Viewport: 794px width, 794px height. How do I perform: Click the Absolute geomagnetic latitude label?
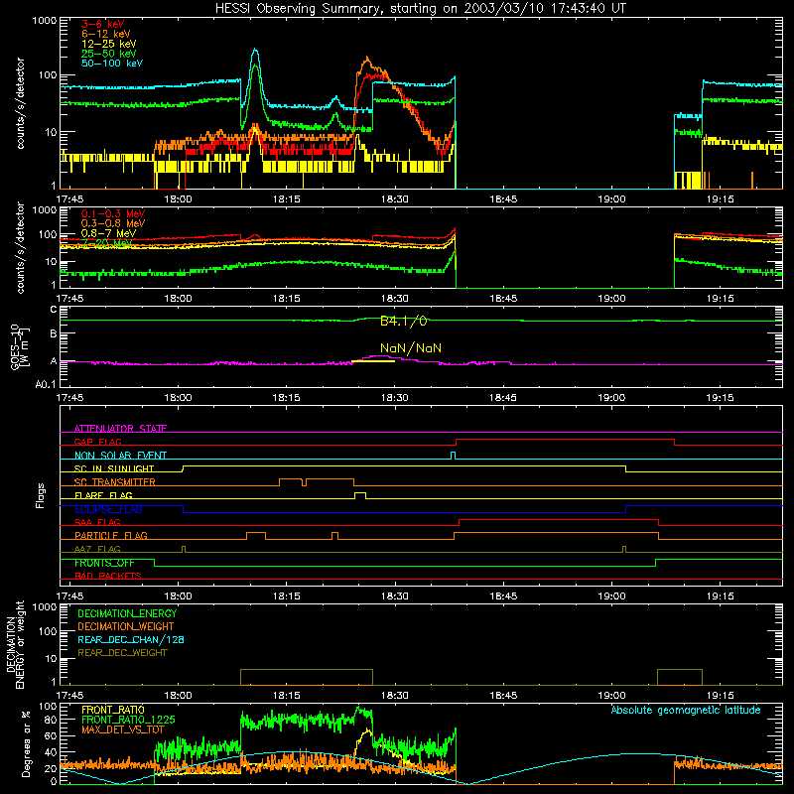(686, 711)
